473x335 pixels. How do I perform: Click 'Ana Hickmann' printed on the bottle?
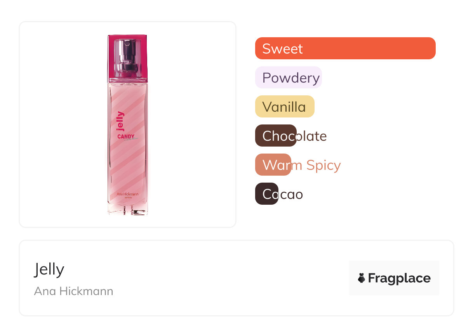coord(127,194)
